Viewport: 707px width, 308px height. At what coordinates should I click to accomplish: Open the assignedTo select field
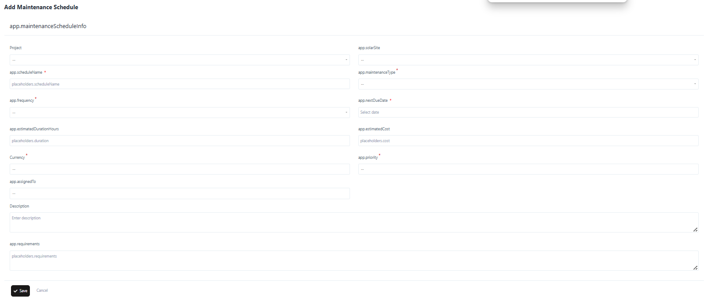179,193
